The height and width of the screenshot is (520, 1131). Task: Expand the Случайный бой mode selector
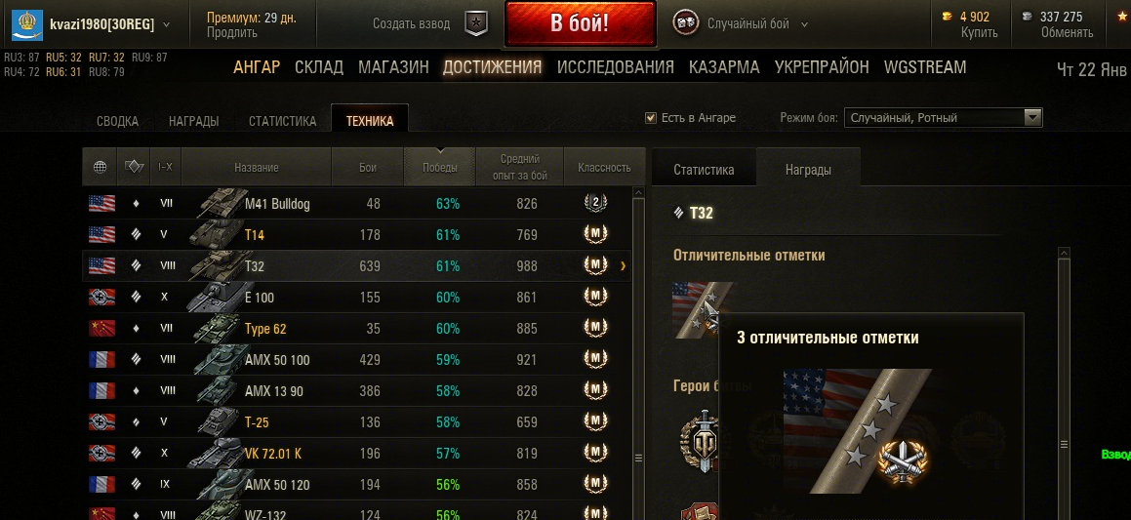[x=804, y=24]
